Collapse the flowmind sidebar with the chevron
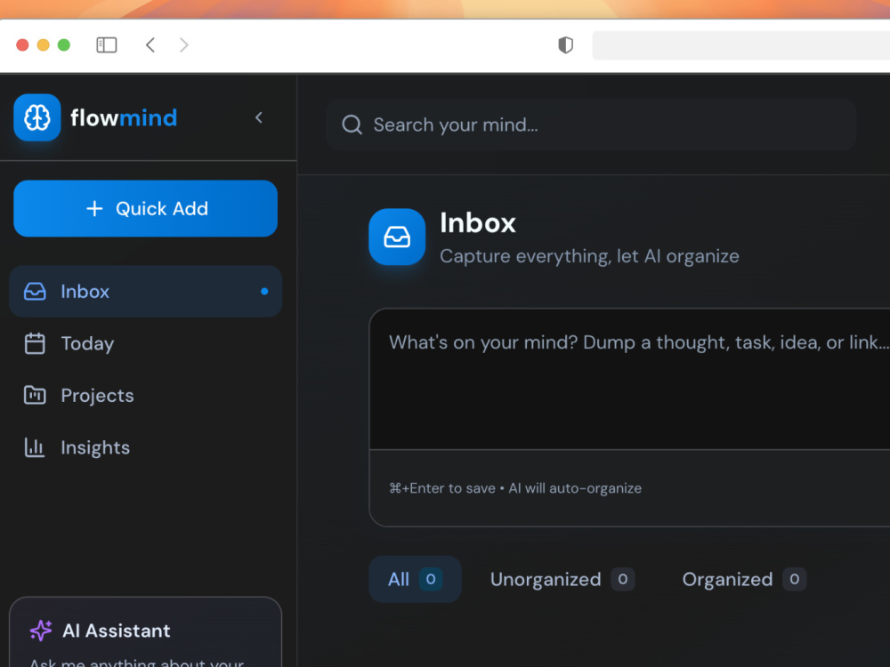The width and height of the screenshot is (890, 667). coord(259,117)
